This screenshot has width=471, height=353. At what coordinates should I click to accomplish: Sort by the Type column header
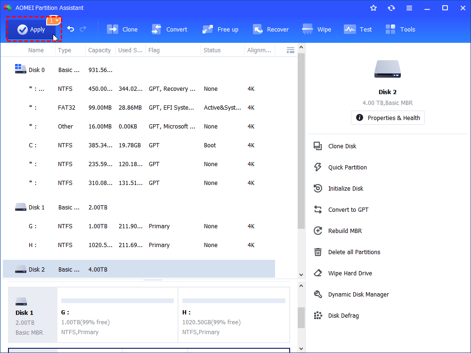pyautogui.click(x=65, y=50)
